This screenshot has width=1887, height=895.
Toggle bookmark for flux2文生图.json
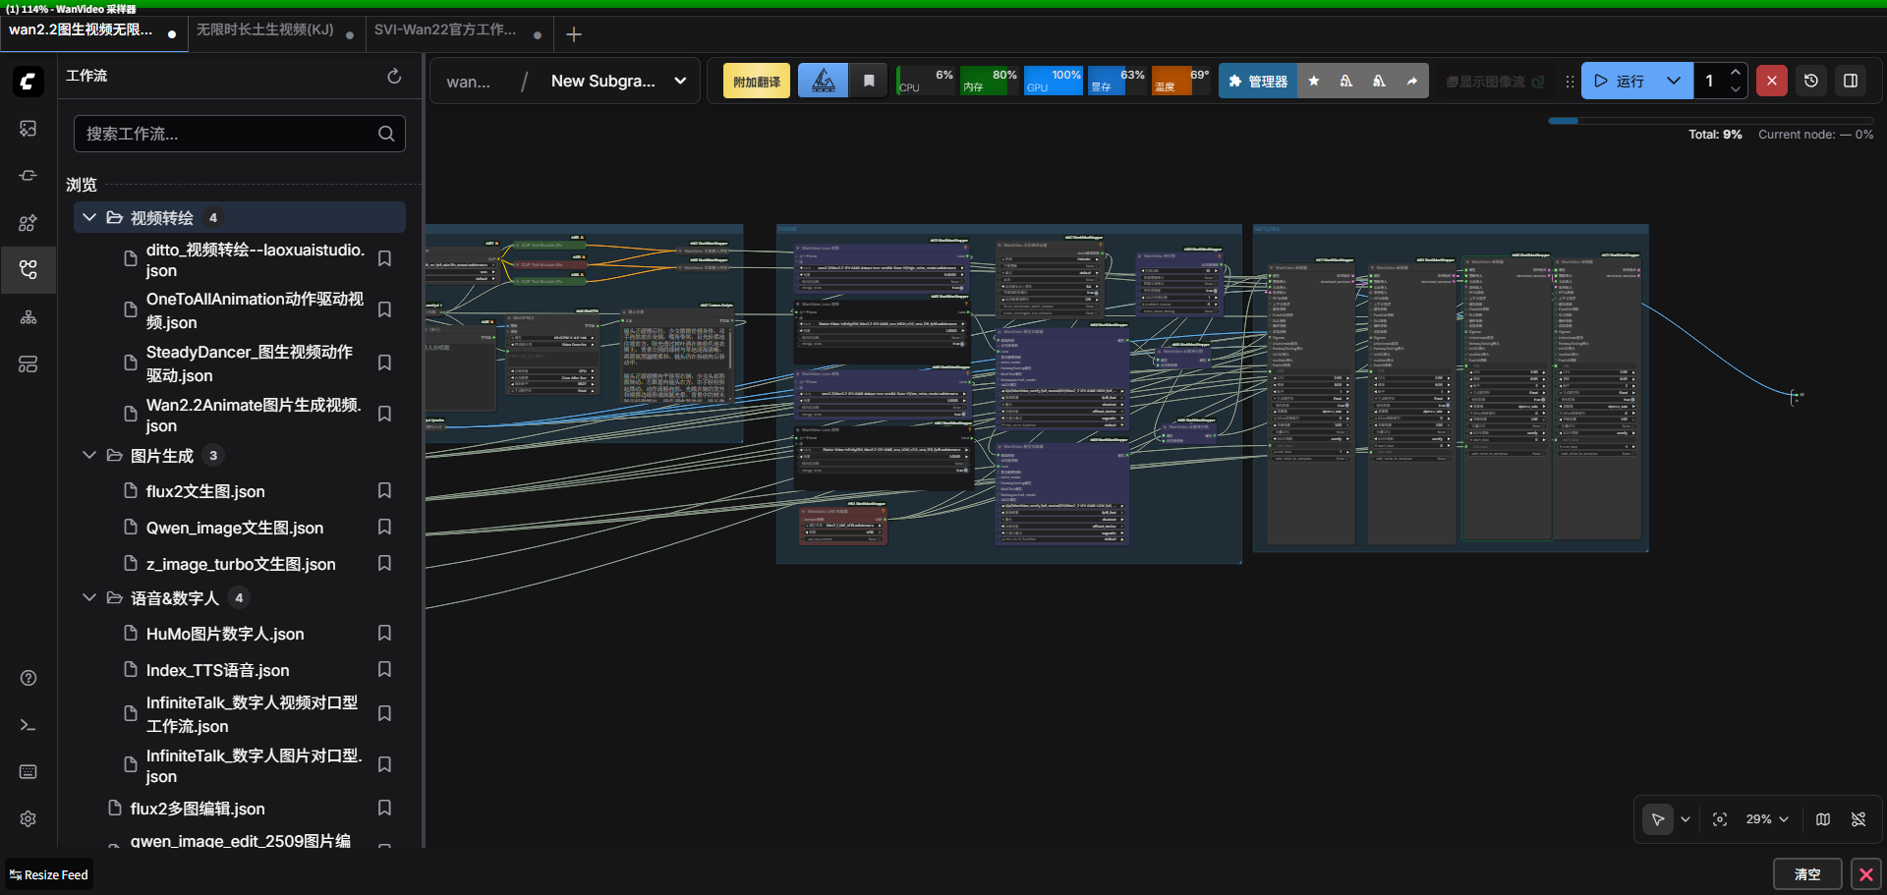point(384,490)
